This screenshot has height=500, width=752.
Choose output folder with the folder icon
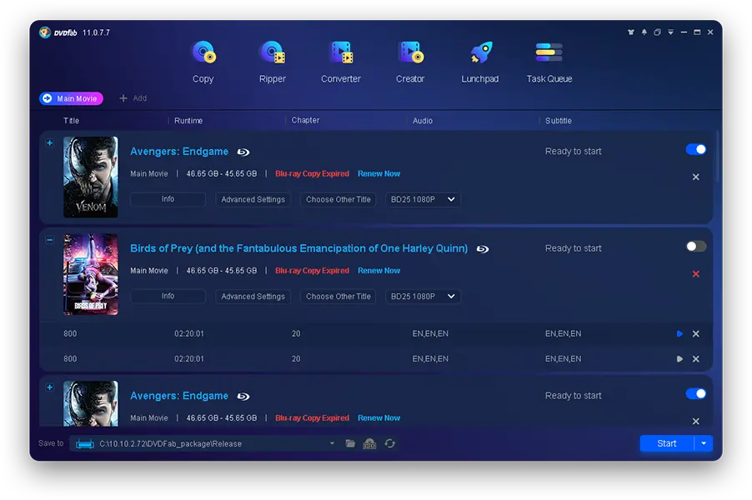click(x=350, y=443)
